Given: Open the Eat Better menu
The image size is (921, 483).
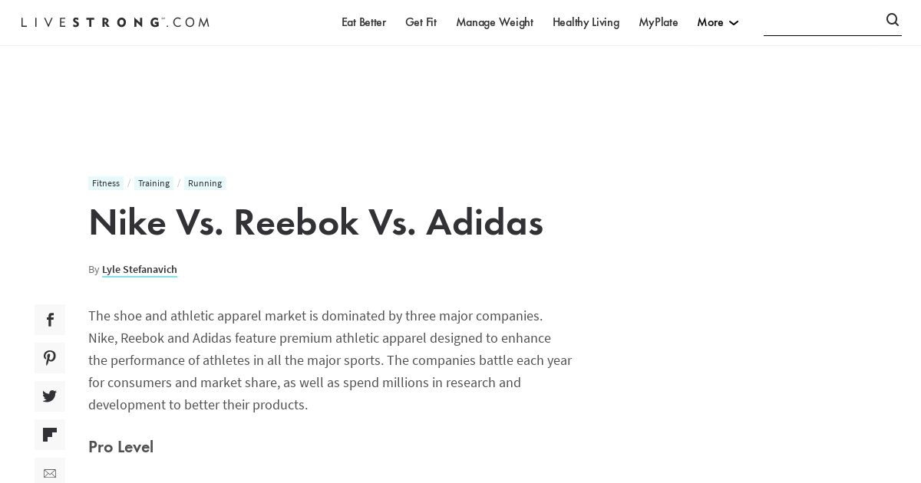Looking at the screenshot, I should [x=364, y=22].
